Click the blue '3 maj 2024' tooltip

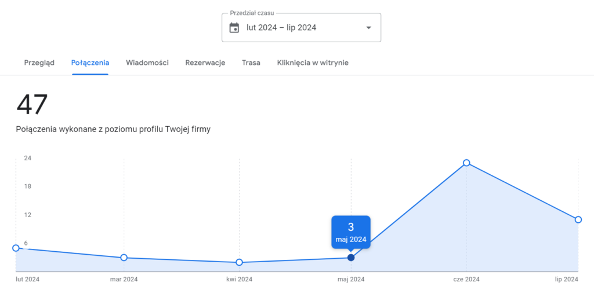click(x=351, y=232)
